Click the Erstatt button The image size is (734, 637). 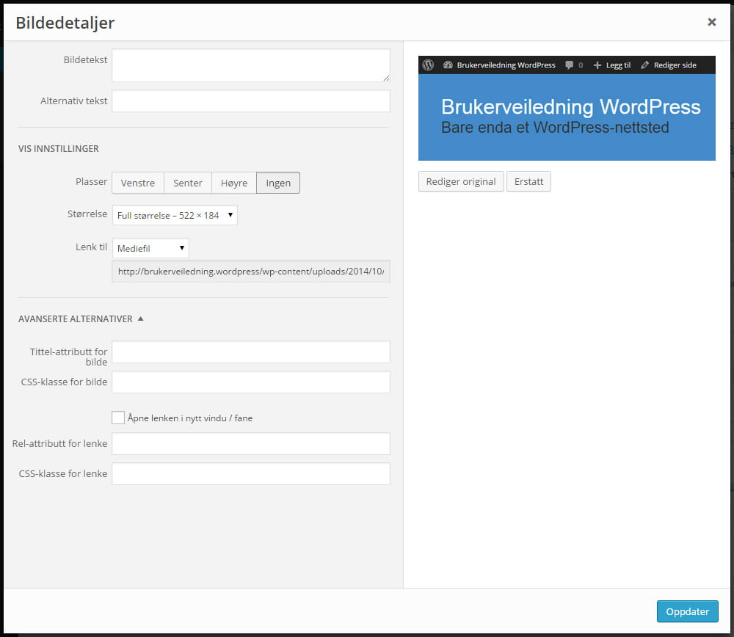528,181
